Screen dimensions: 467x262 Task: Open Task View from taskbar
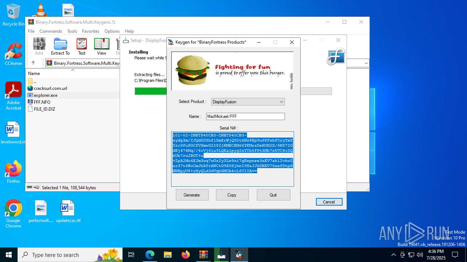tap(131, 255)
